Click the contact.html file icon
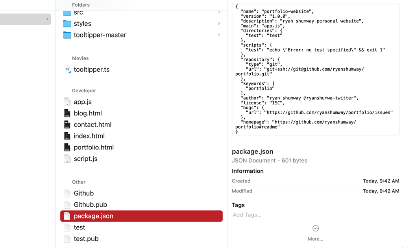 (x=67, y=125)
